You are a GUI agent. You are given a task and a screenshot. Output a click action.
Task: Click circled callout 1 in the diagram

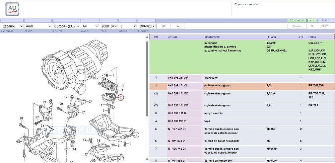point(137,135)
